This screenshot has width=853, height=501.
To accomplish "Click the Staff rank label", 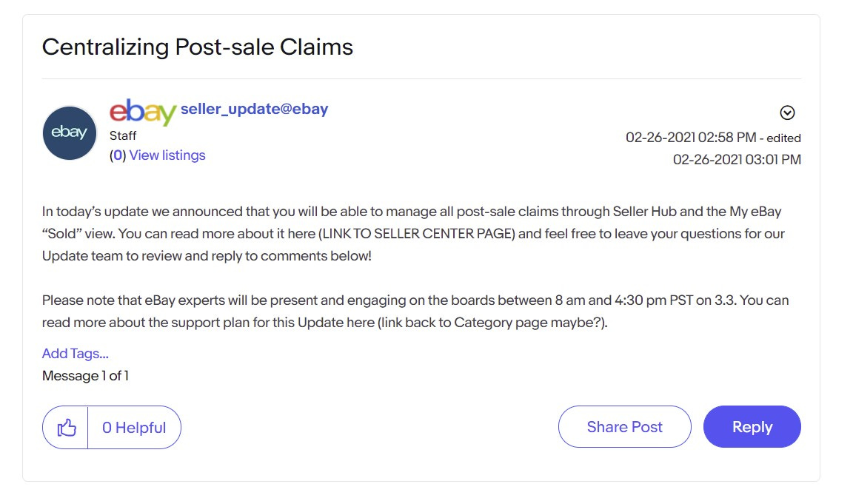I will [123, 135].
